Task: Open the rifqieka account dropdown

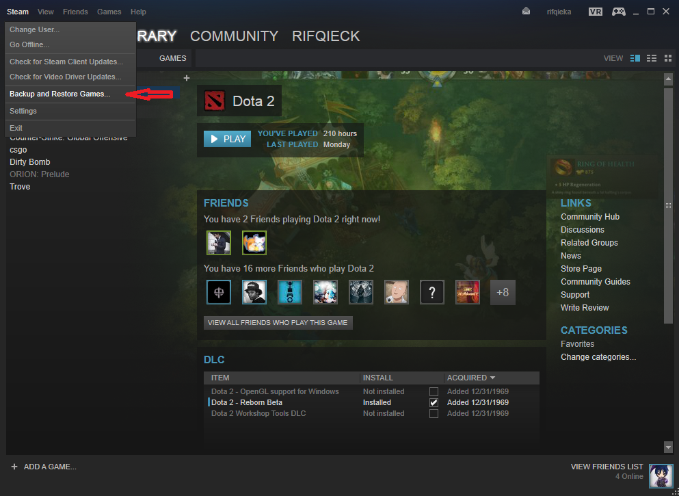Action: (x=559, y=12)
